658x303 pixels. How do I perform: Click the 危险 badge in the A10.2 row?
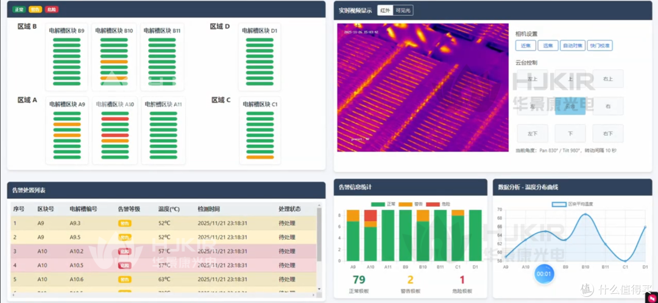(x=125, y=251)
